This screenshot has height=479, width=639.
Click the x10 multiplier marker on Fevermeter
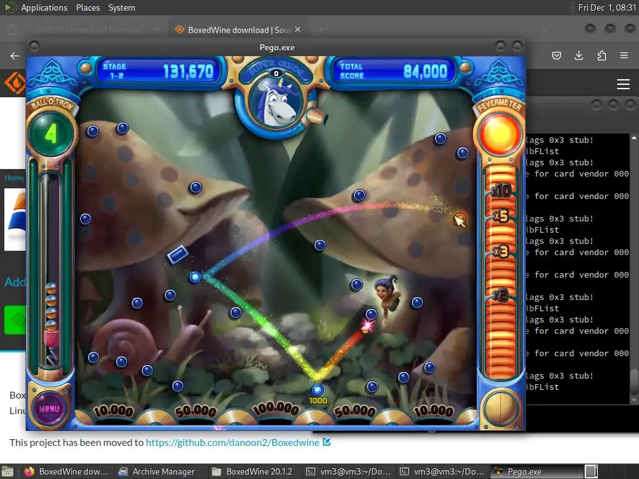coord(501,191)
